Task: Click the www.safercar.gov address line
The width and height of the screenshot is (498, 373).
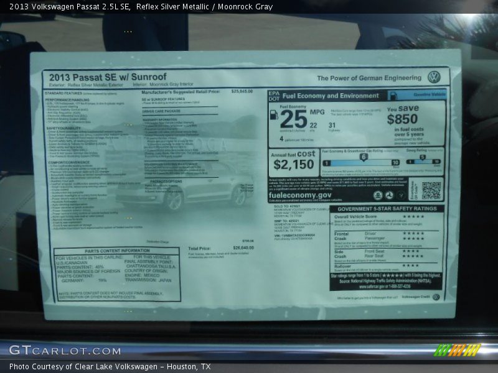Action: (x=385, y=287)
